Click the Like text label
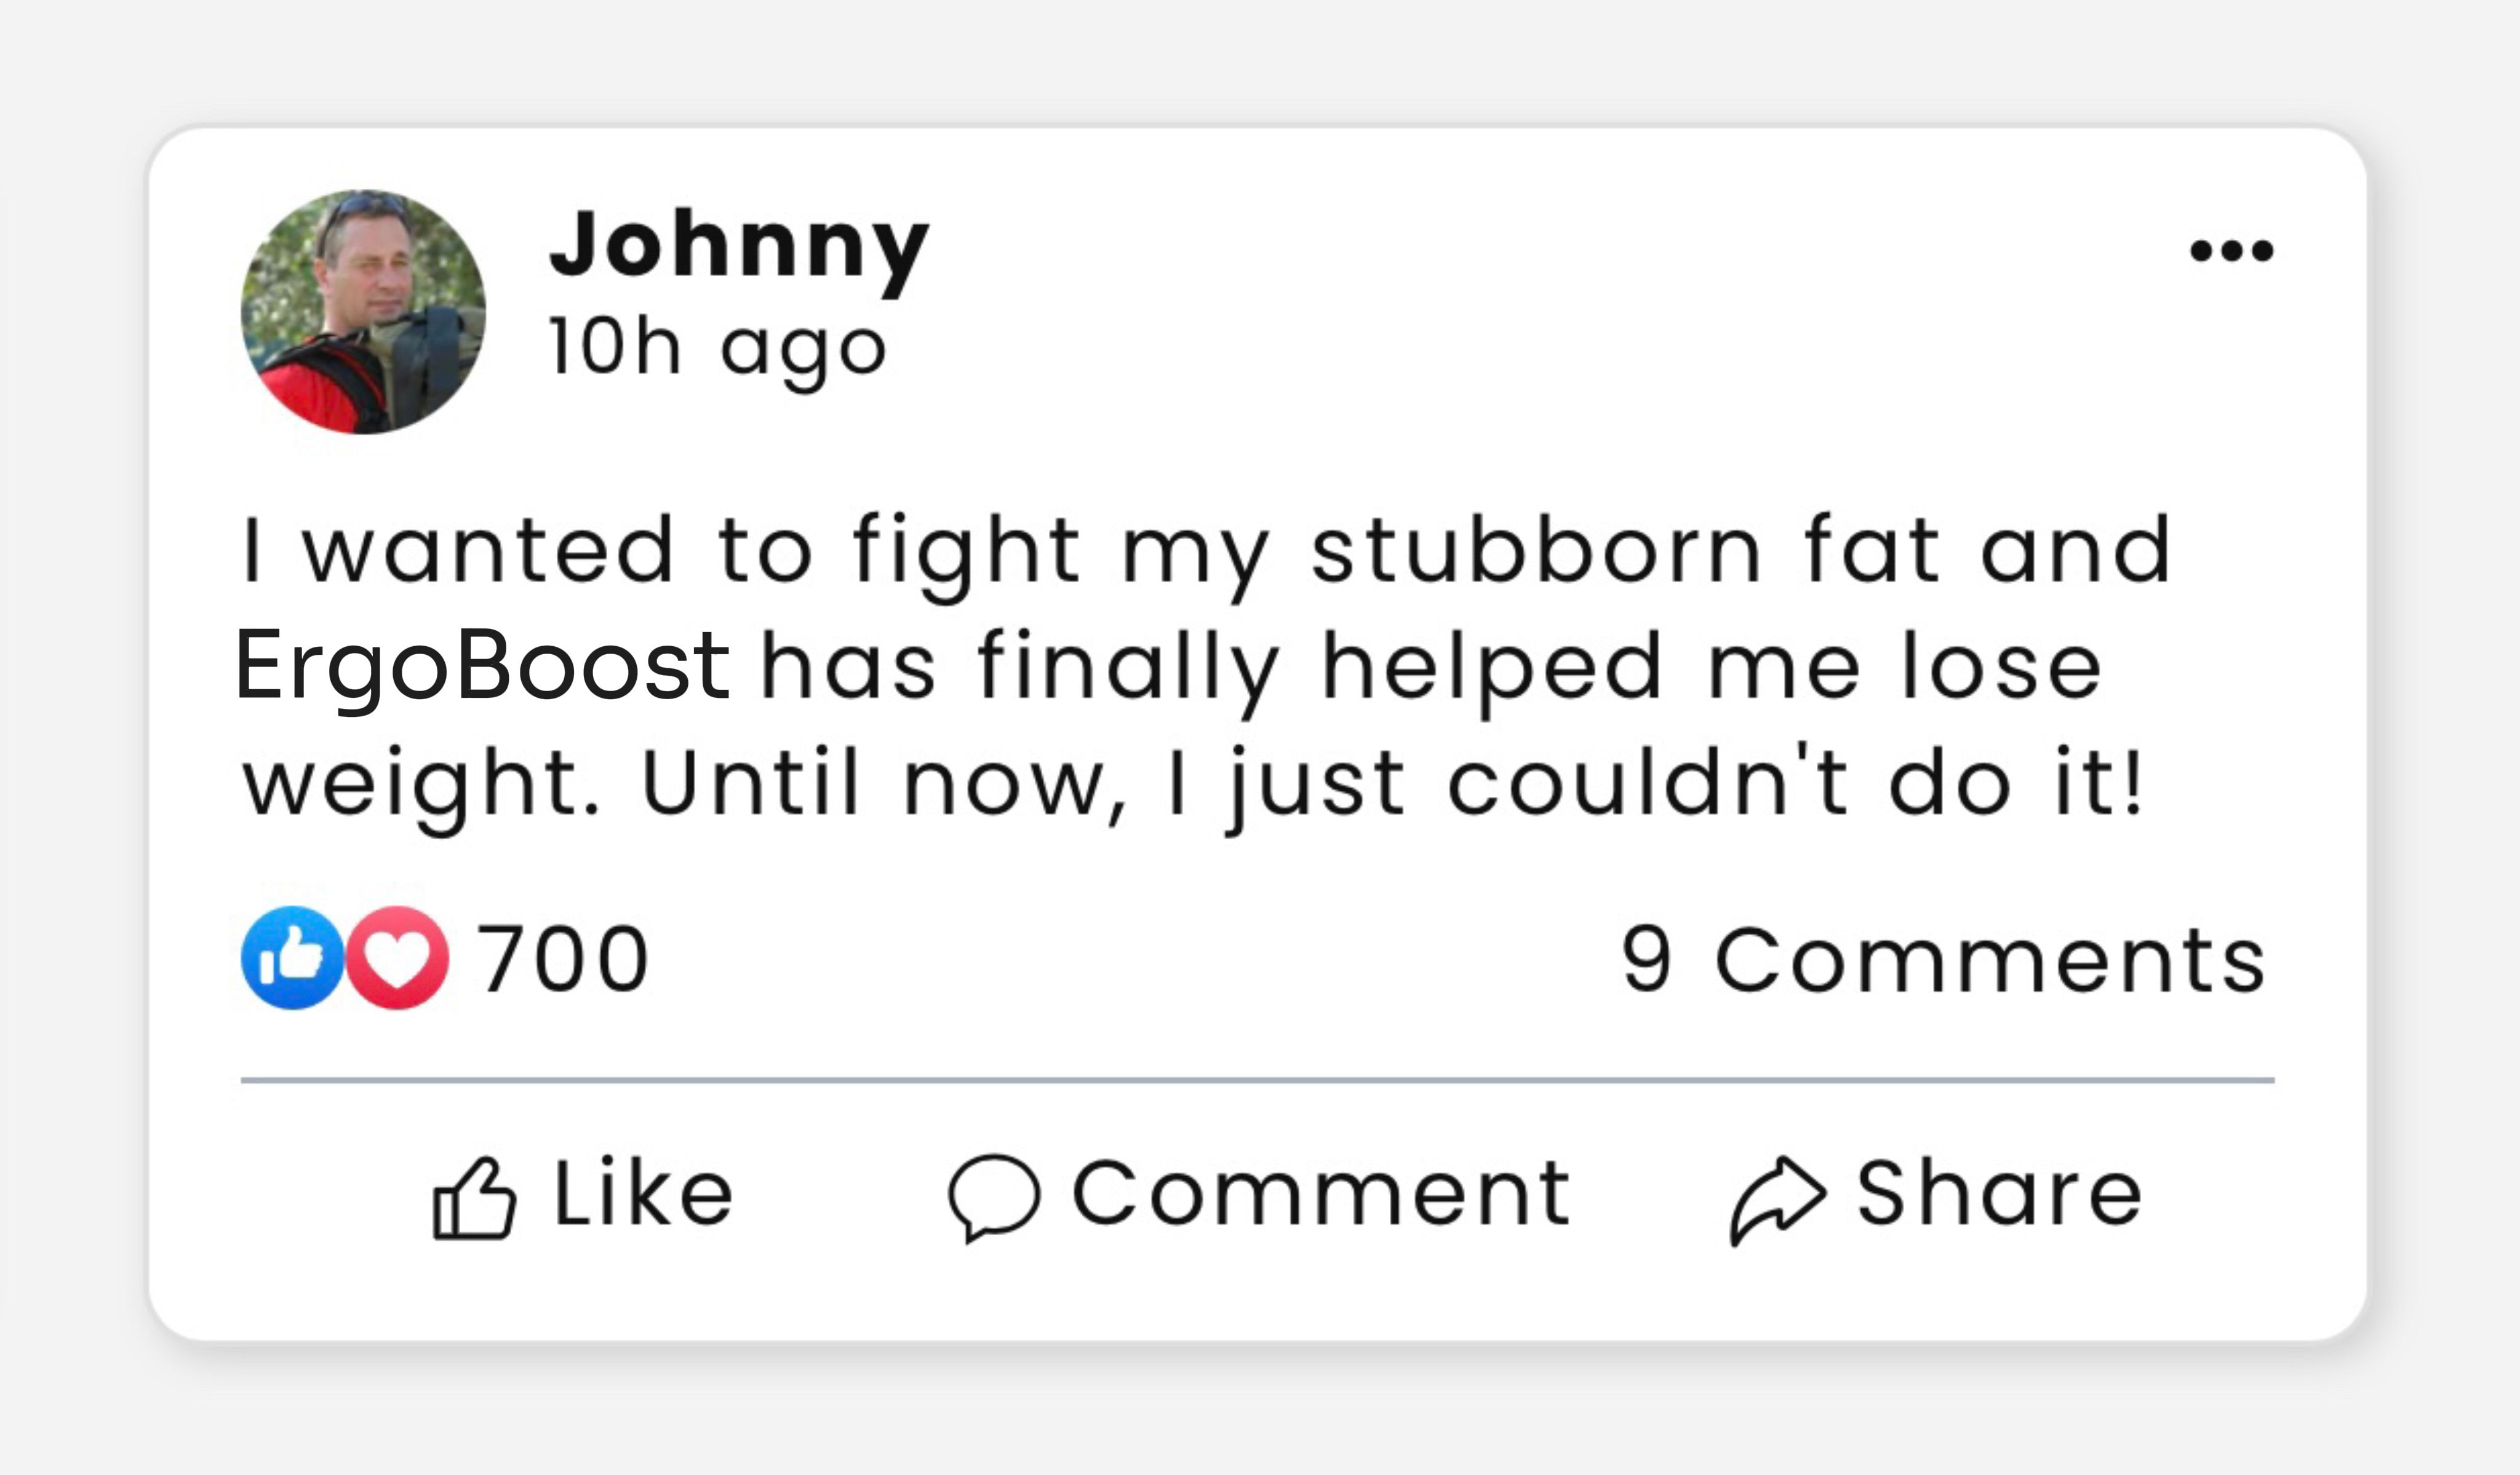 point(644,1193)
